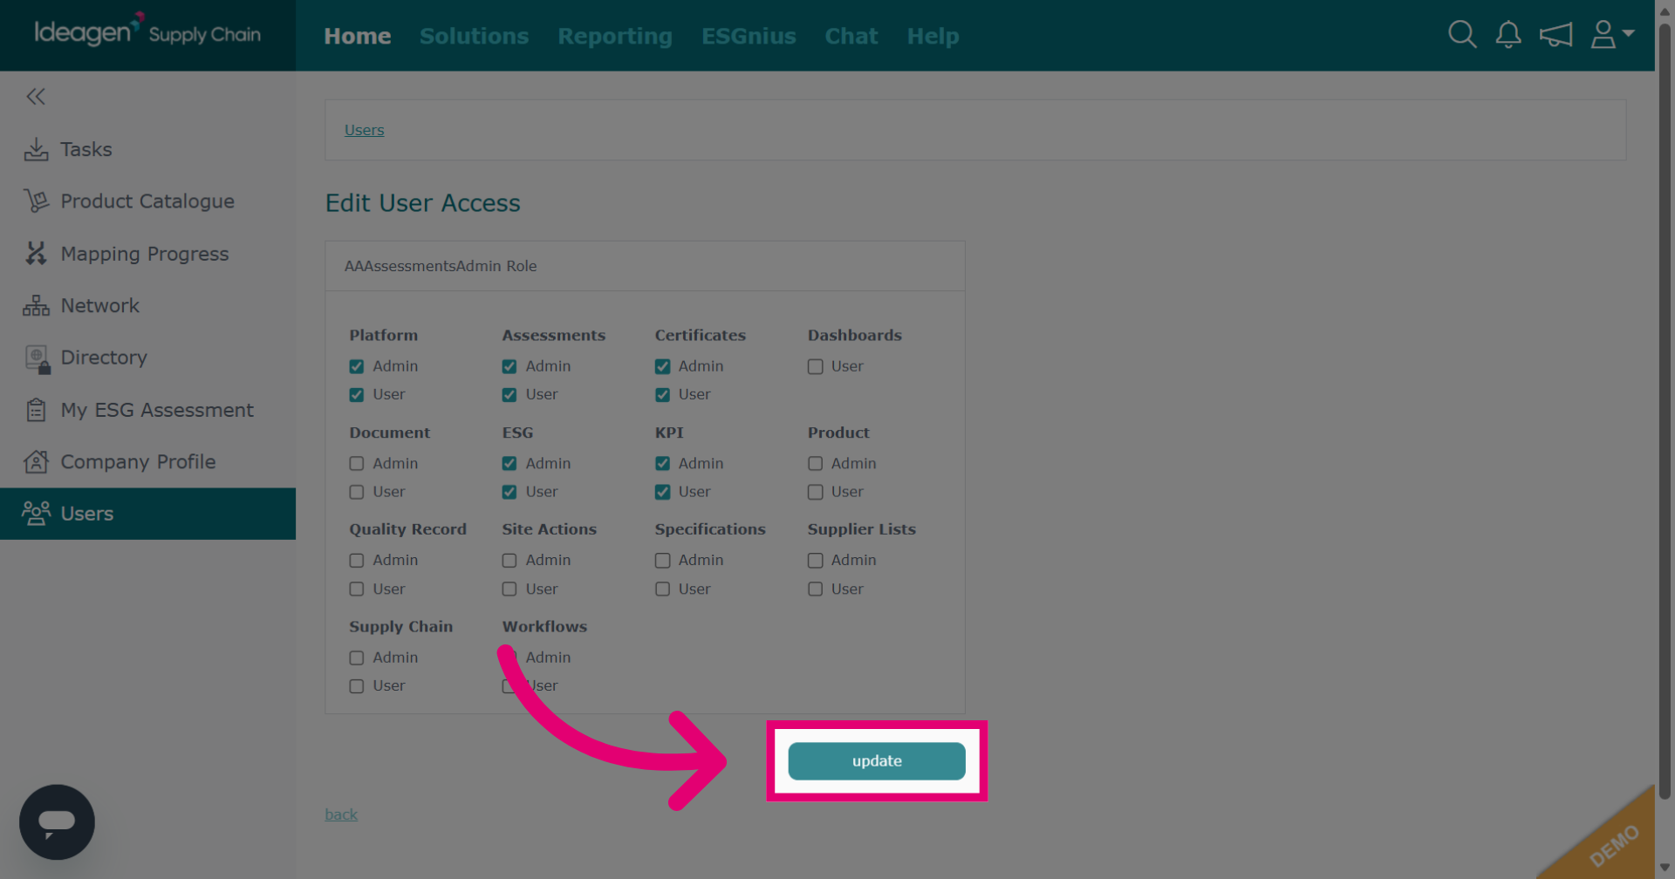Viewport: 1675px width, 879px height.
Task: Open the Help menu
Action: pyautogui.click(x=933, y=36)
